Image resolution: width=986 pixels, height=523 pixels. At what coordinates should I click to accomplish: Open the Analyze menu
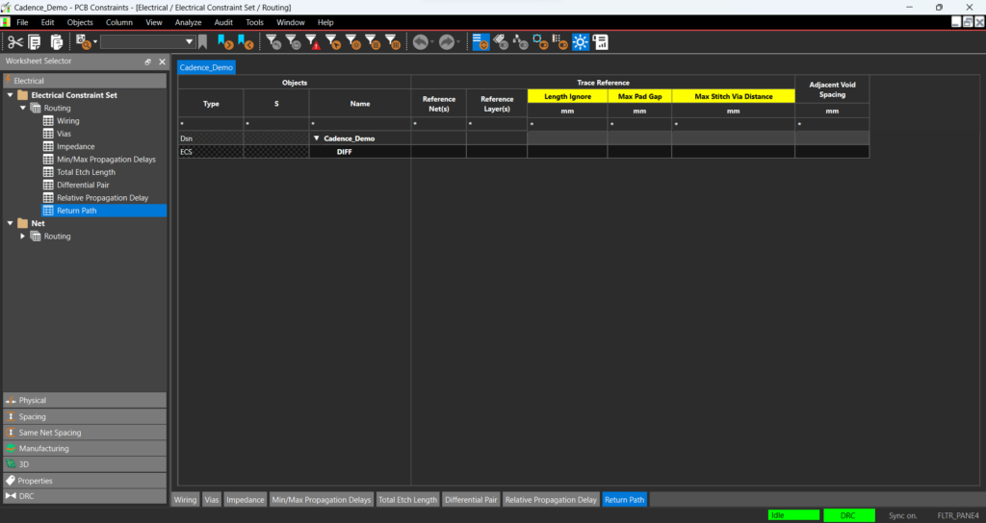188,22
